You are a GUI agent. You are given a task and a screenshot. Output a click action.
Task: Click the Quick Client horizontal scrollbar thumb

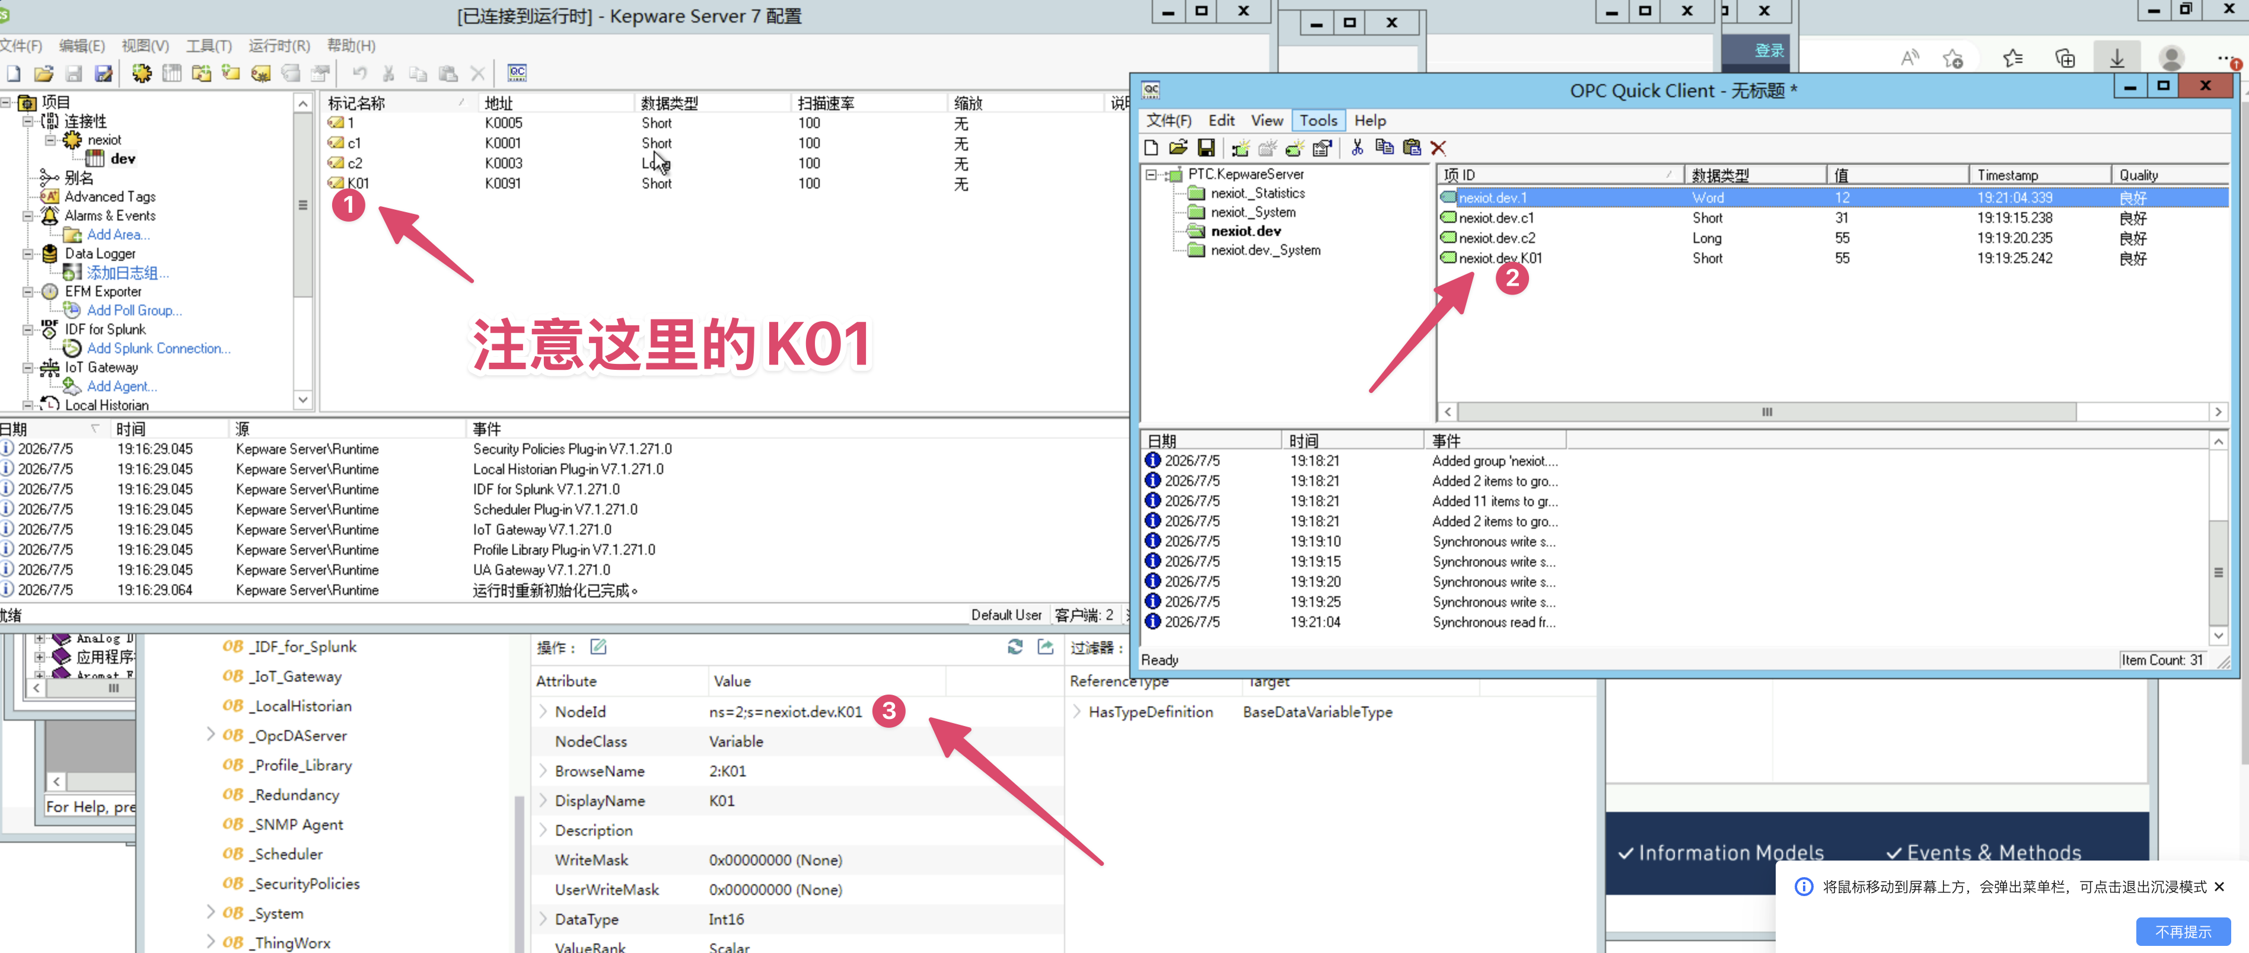coord(1766,412)
